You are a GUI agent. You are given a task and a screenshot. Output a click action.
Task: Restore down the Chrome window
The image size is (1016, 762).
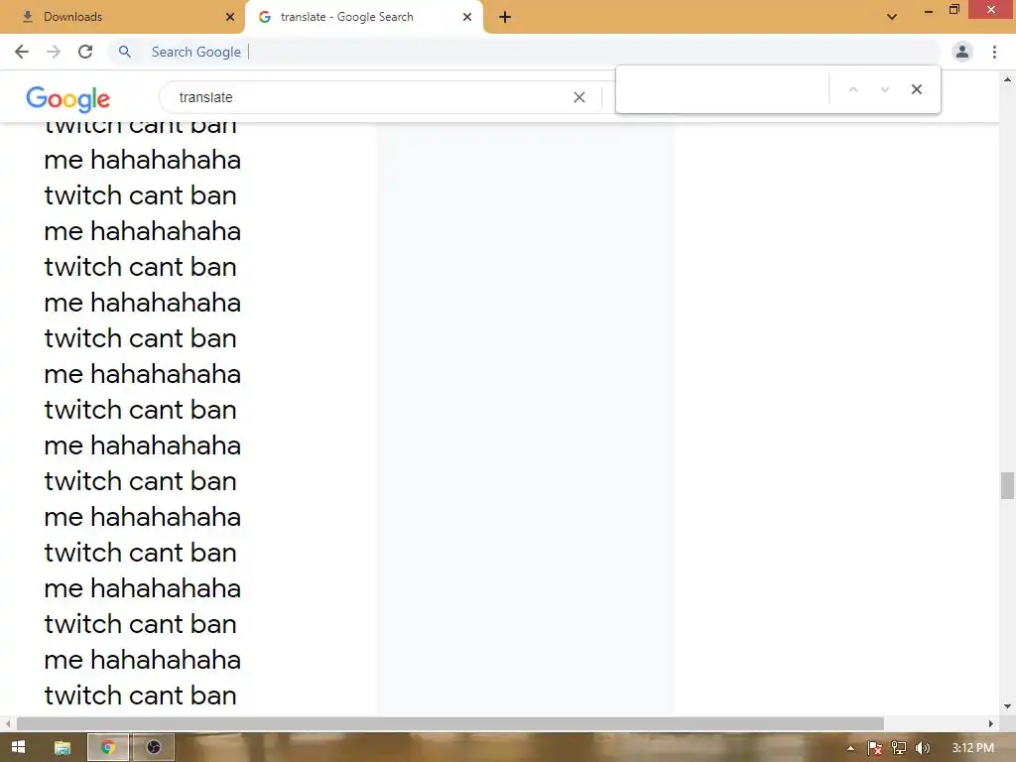pyautogui.click(x=954, y=10)
